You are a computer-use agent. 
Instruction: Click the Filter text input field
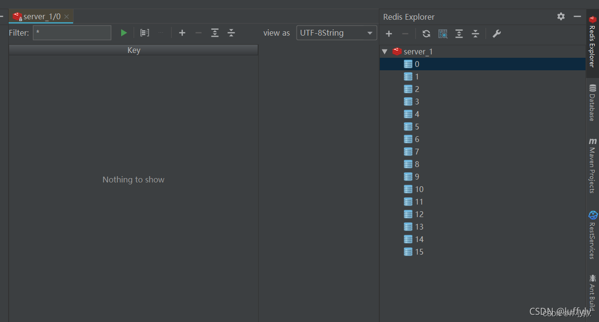(72, 33)
